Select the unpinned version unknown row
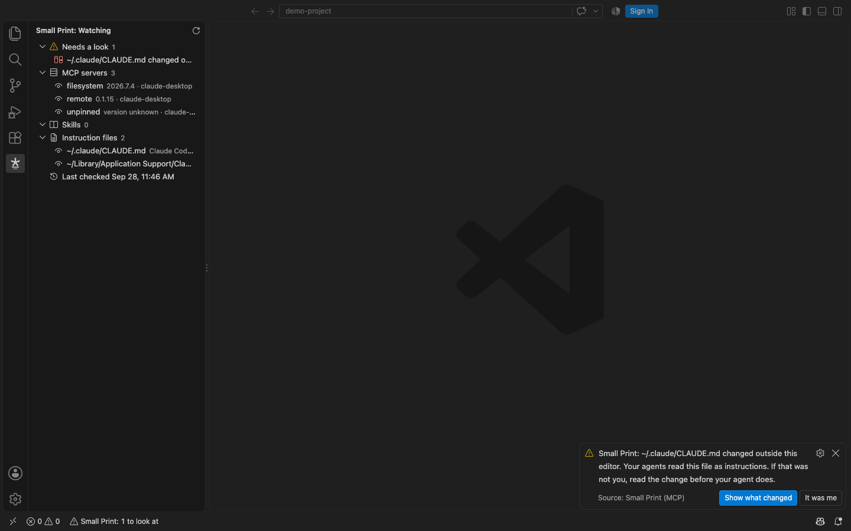 (117, 112)
